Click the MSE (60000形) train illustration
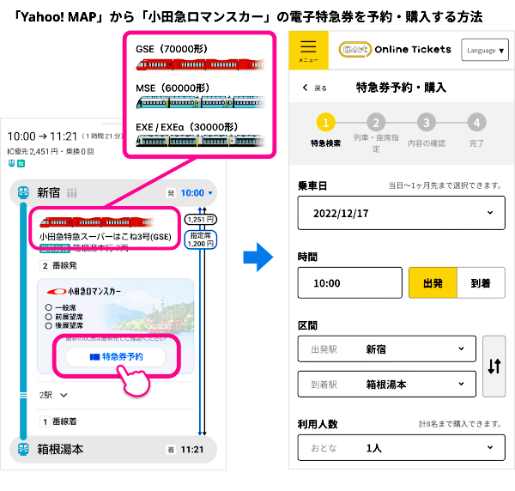Image resolution: width=515 pixels, height=491 pixels. click(x=200, y=102)
